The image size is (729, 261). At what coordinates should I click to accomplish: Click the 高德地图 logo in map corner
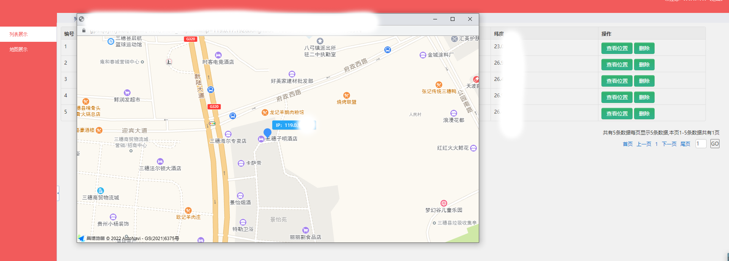pos(91,238)
